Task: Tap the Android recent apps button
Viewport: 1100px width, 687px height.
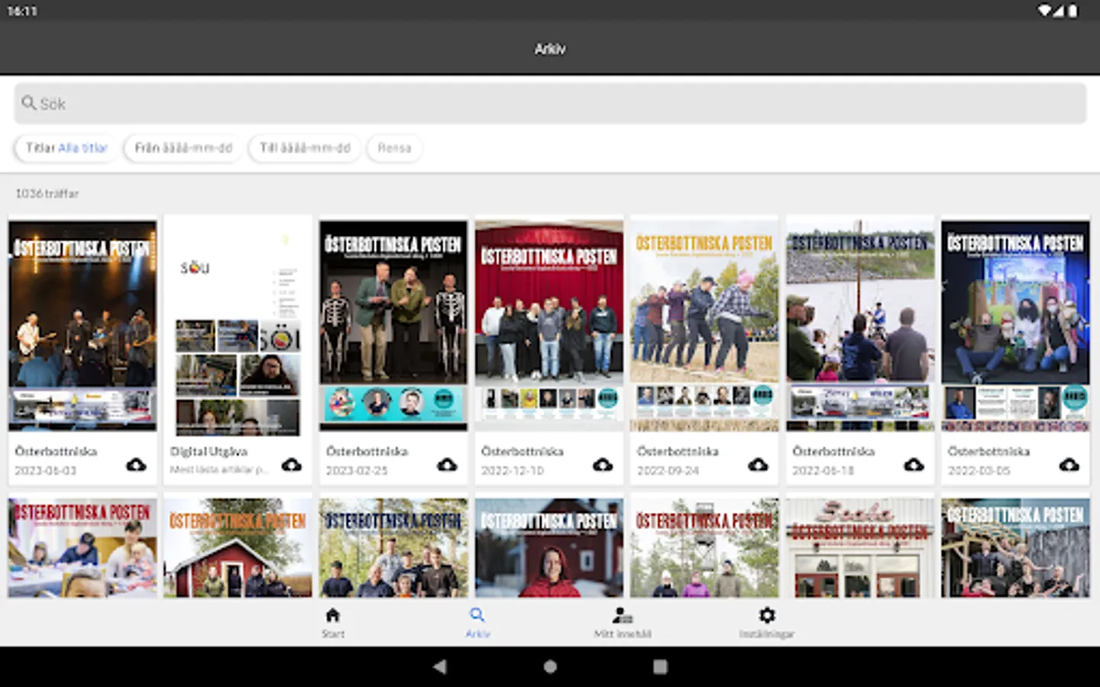Action: [x=660, y=666]
